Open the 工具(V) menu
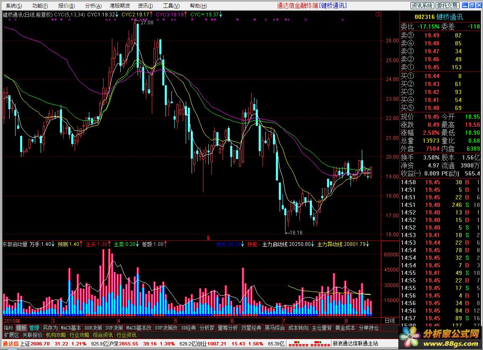 click(171, 6)
